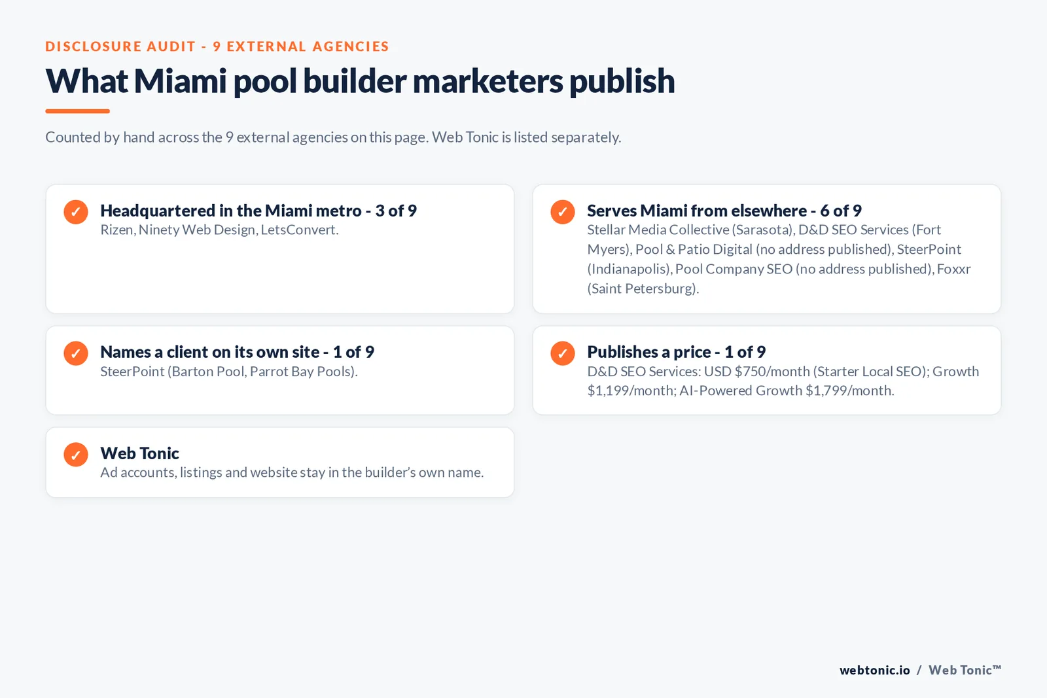Select the heading 'Headquartered in the Miami metro - 3 of 9'

[258, 211]
